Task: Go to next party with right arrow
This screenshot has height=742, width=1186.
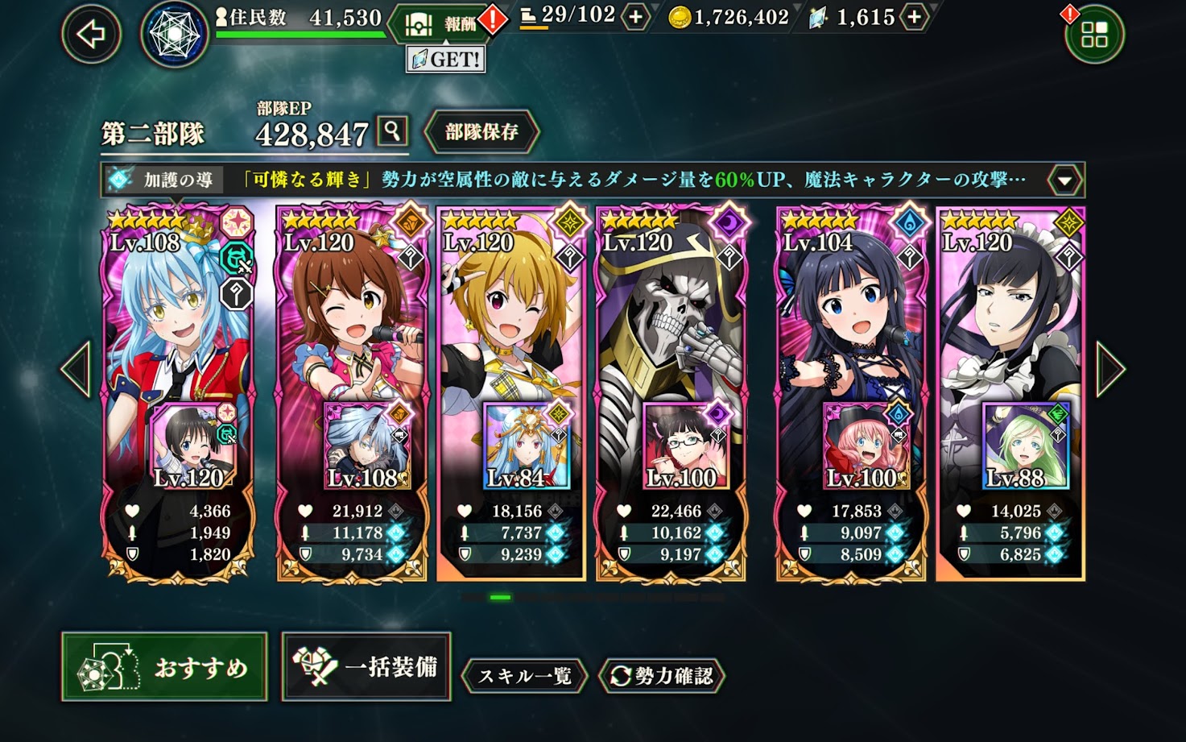Action: (1110, 369)
